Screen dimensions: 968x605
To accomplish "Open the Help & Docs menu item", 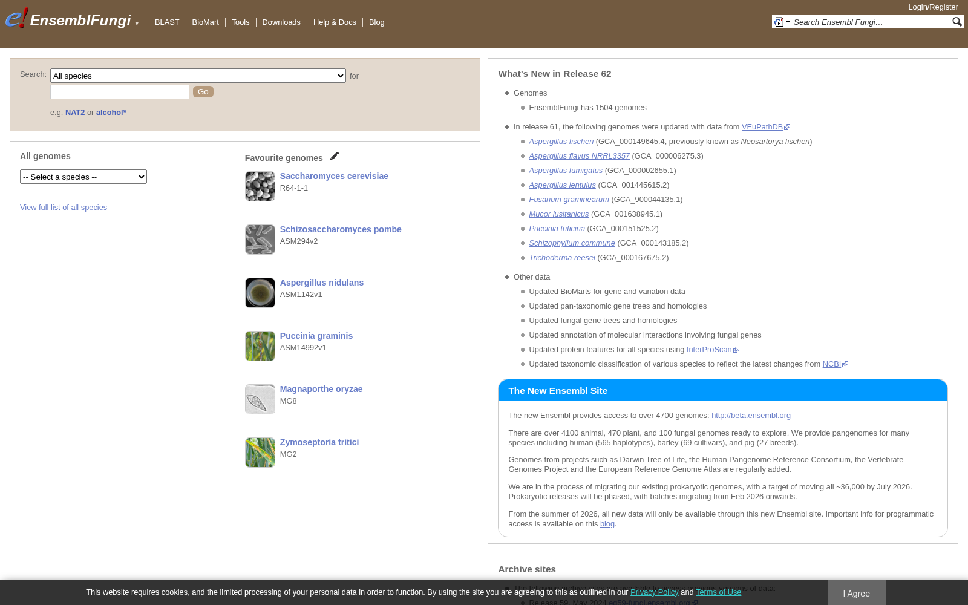I will (x=335, y=22).
